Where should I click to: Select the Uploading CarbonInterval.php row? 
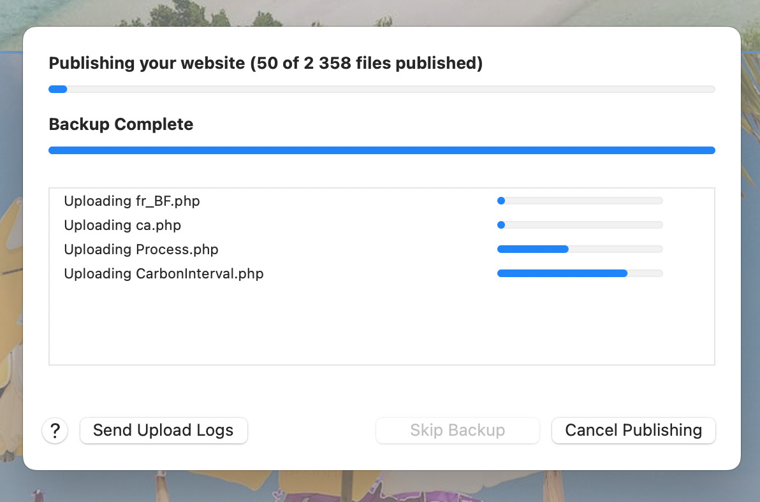click(x=381, y=273)
